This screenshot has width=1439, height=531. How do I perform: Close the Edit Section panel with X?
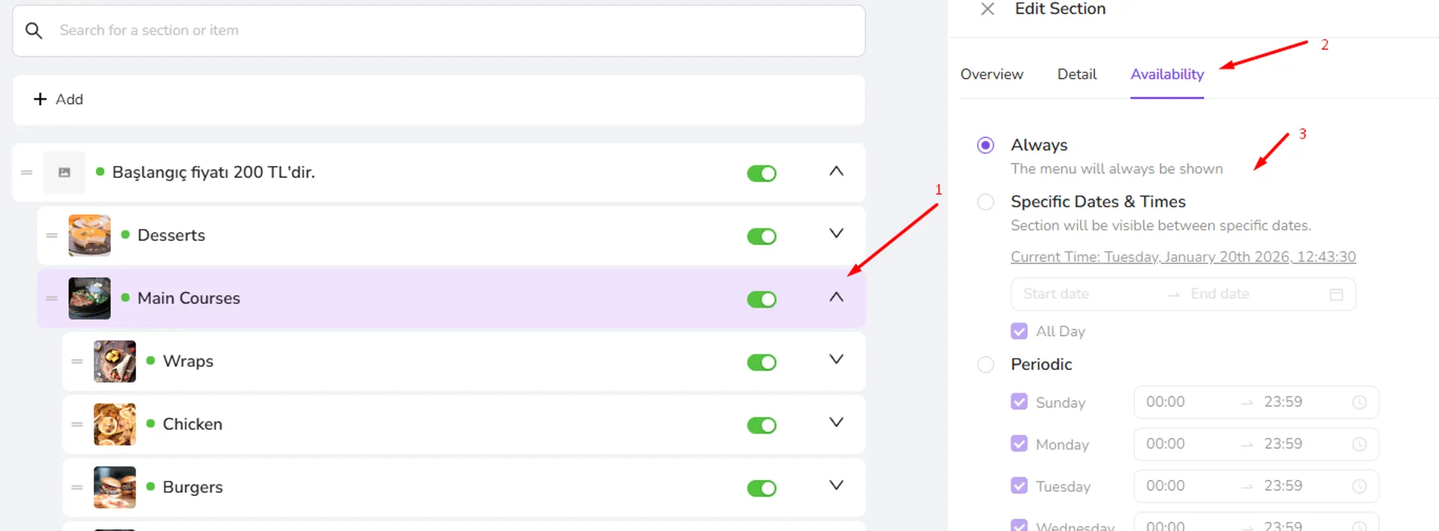[x=988, y=9]
